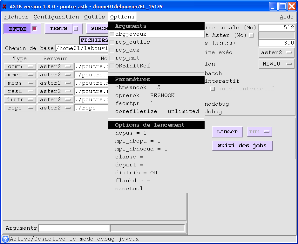Toggle the ETUDE indicator square

pyautogui.click(x=35, y=29)
